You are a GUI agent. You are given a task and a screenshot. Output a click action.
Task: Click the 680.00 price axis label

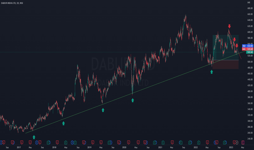click(x=250, y=8)
